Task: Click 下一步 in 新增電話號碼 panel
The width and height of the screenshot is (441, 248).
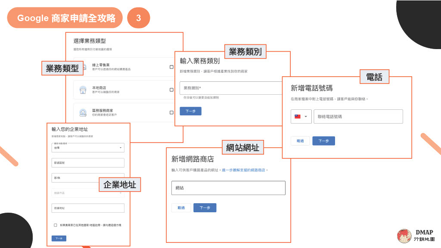Action: [x=323, y=141]
